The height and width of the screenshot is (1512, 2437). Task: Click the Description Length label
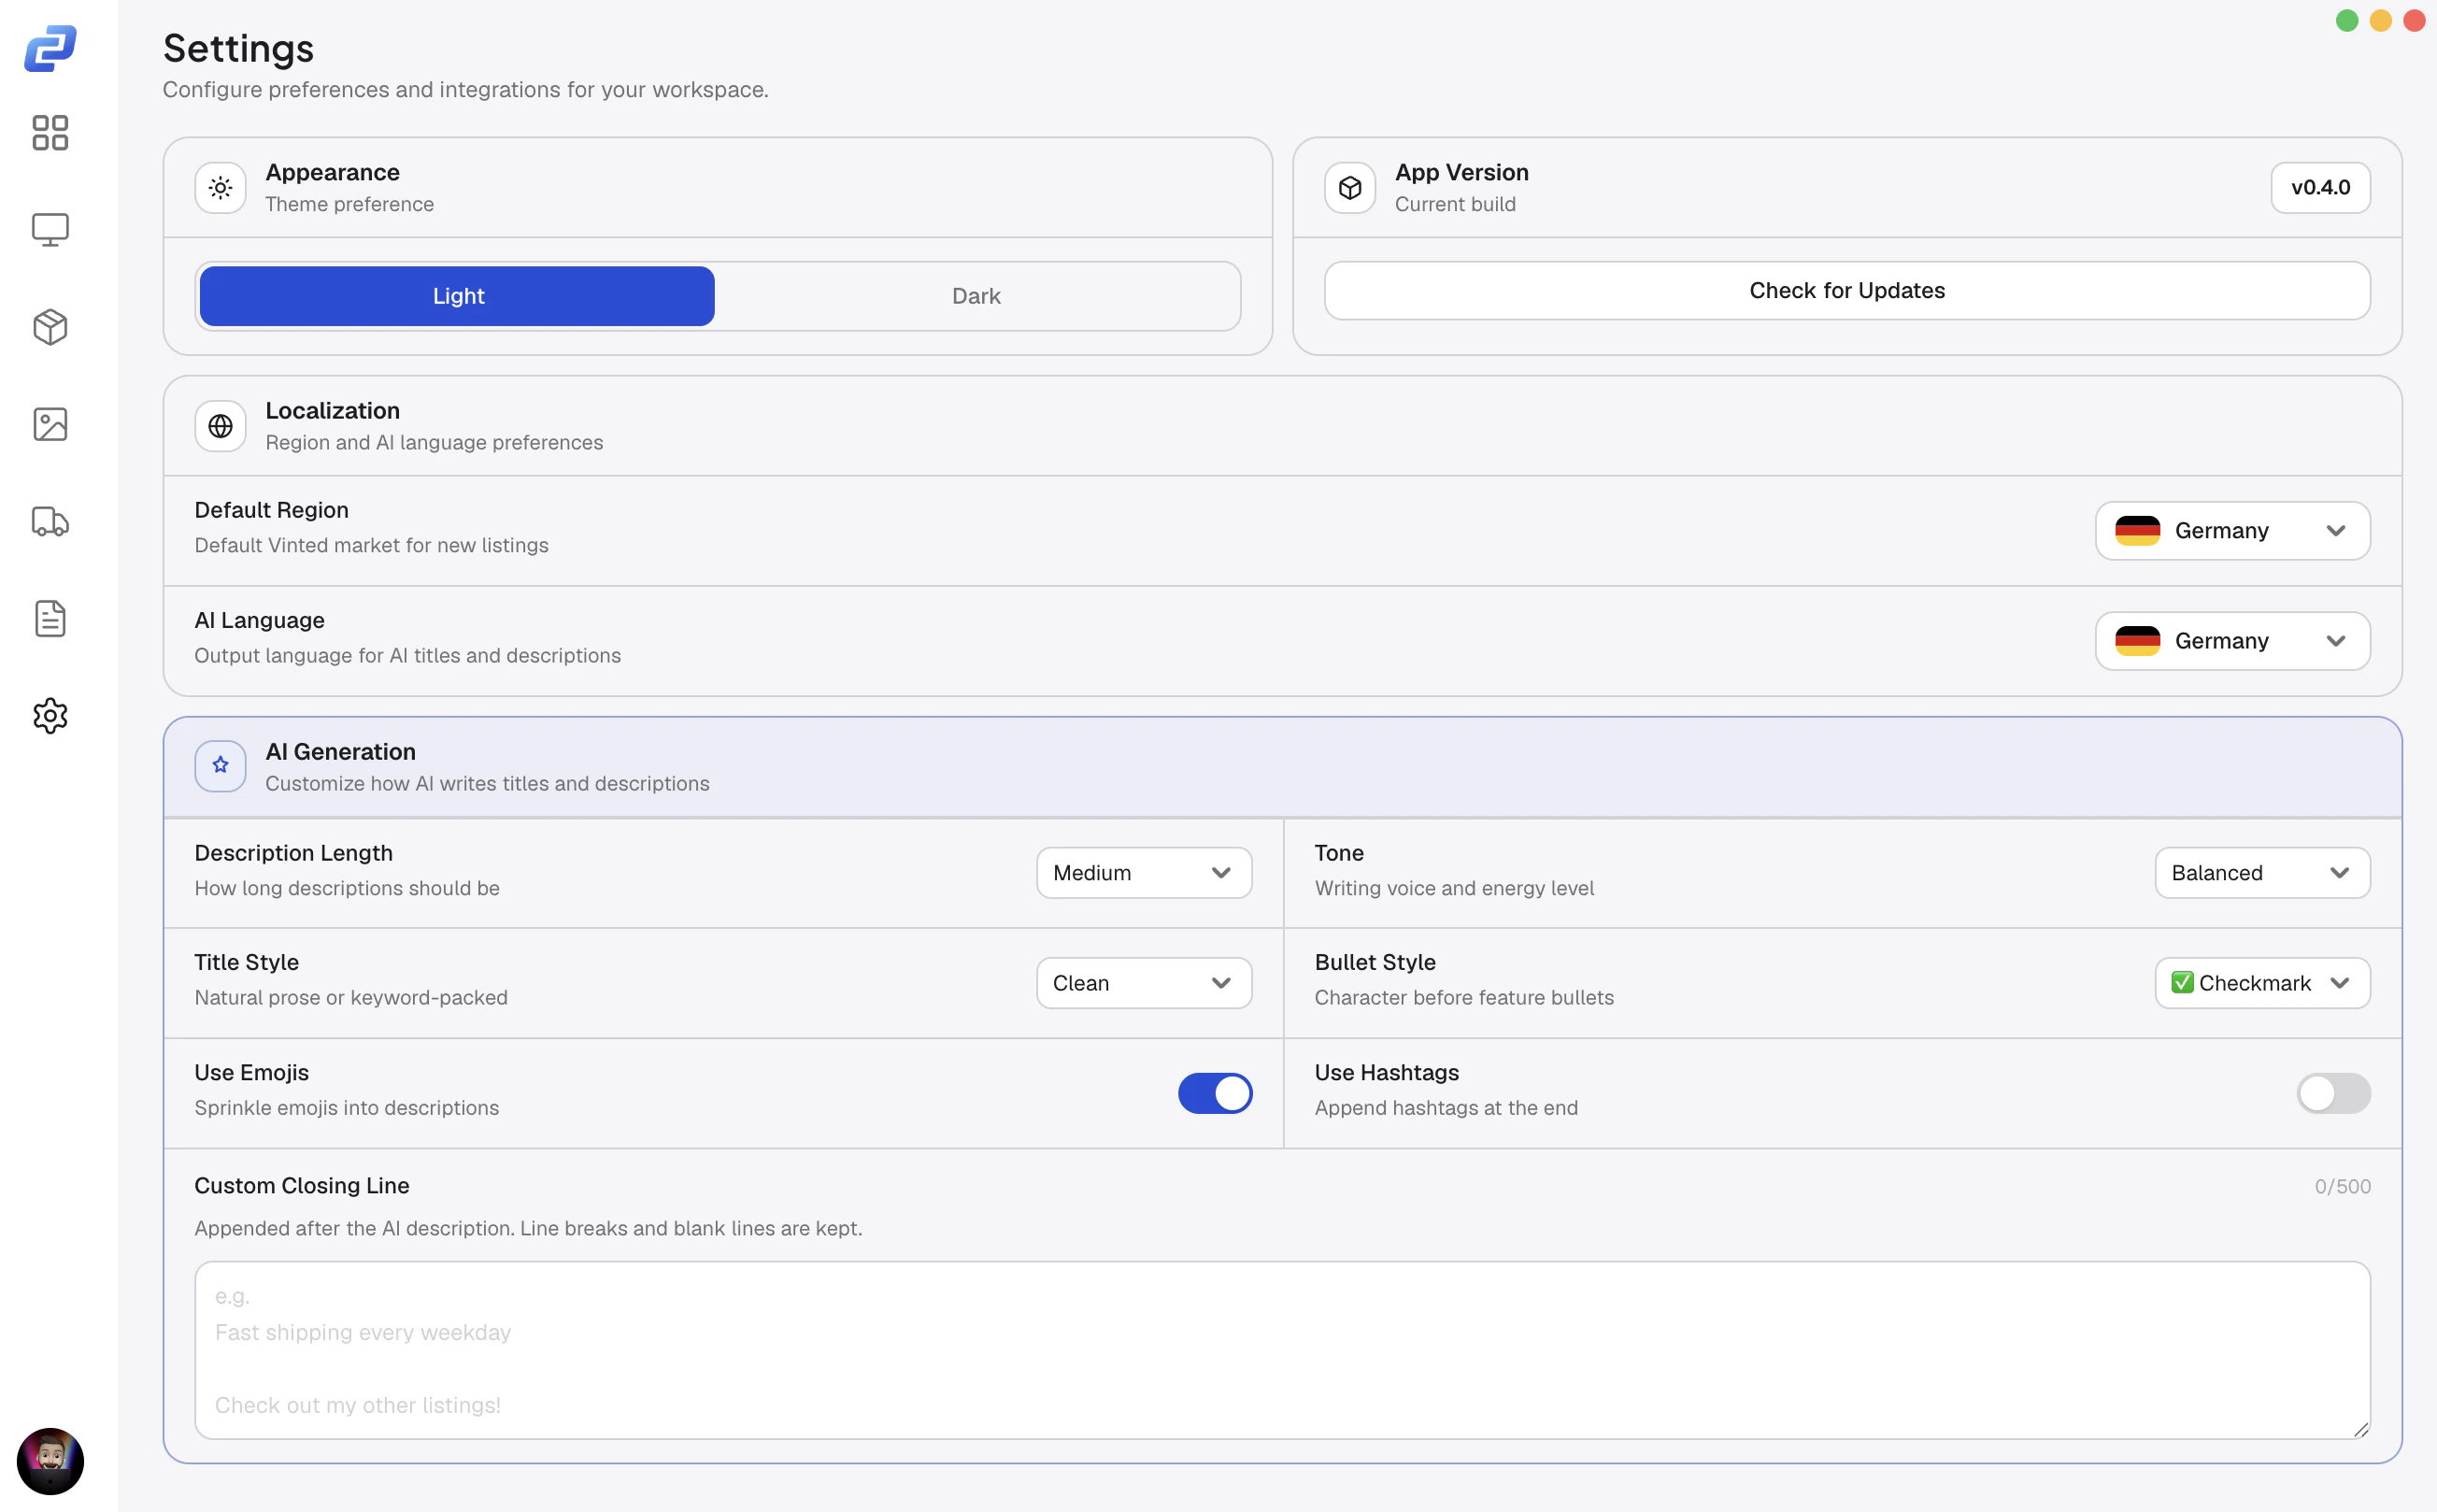pyautogui.click(x=293, y=853)
